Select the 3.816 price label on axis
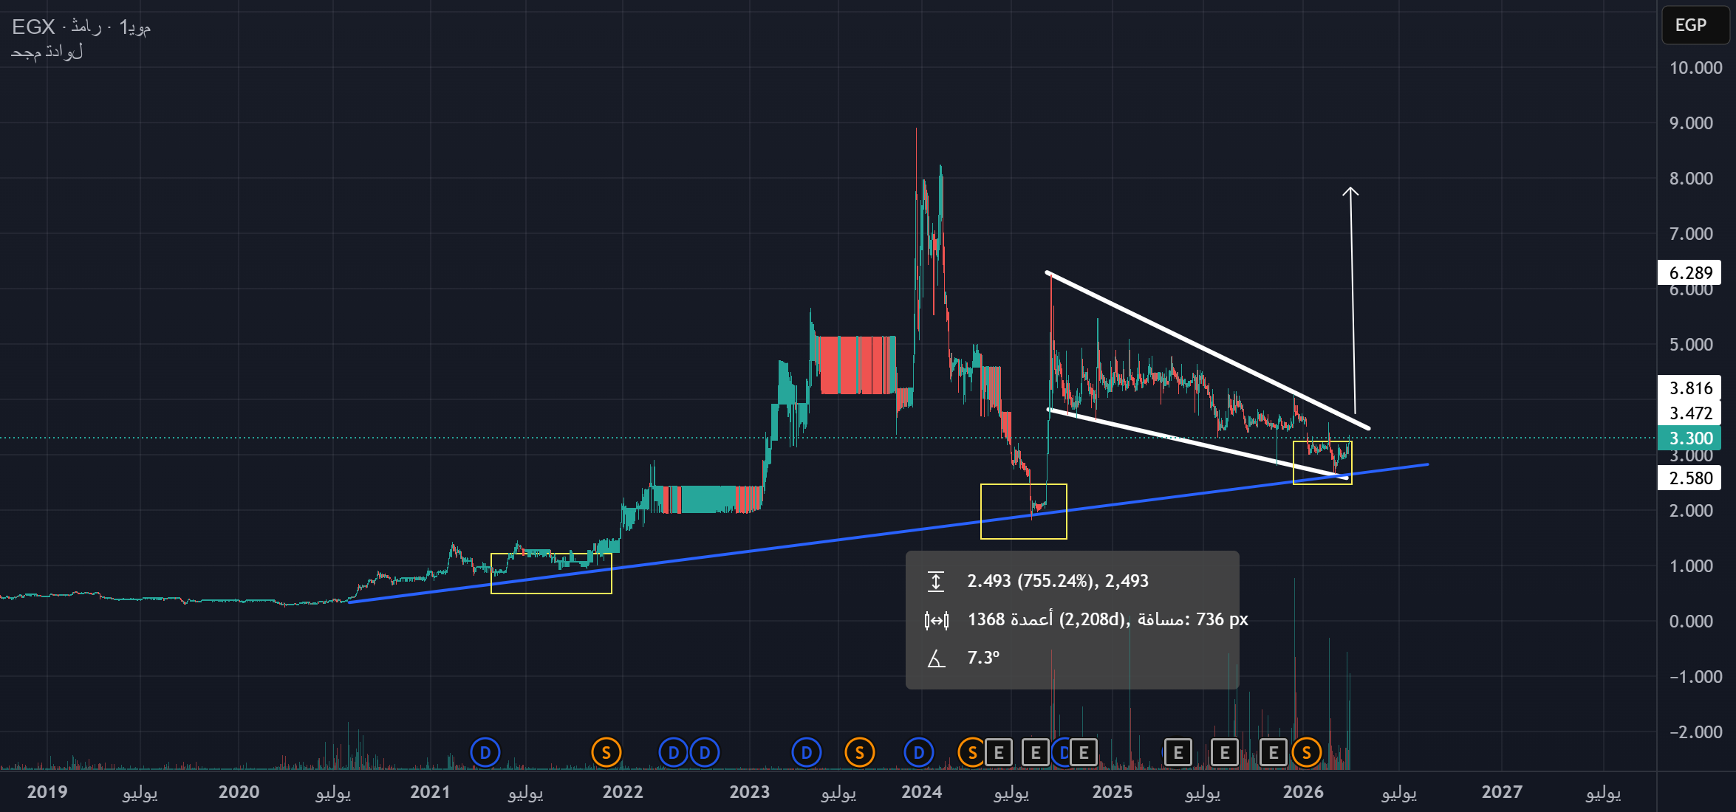1736x812 pixels. [1690, 388]
